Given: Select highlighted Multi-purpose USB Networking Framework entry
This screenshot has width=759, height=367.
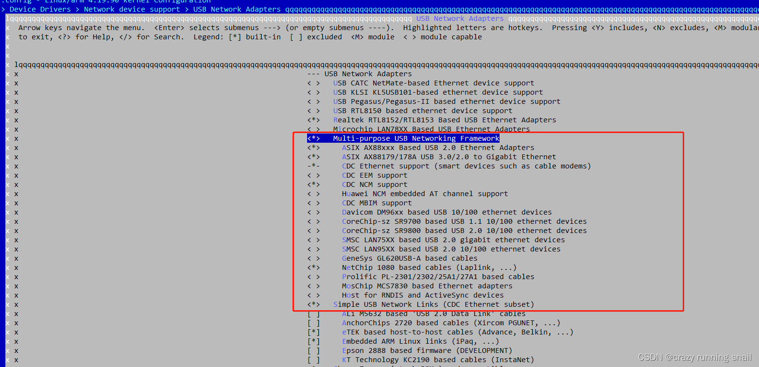Looking at the screenshot, I should [403, 138].
